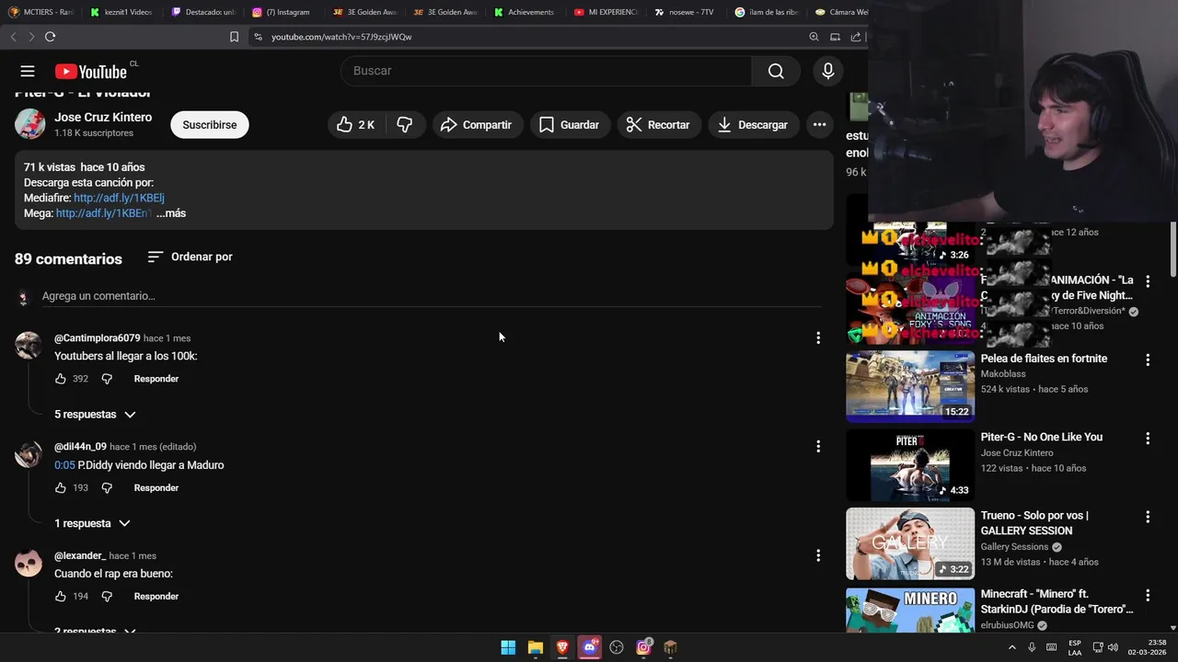Viewport: 1178px width, 662px height.
Task: Open options for Pelea de flaites en fortnite
Action: pyautogui.click(x=1148, y=360)
